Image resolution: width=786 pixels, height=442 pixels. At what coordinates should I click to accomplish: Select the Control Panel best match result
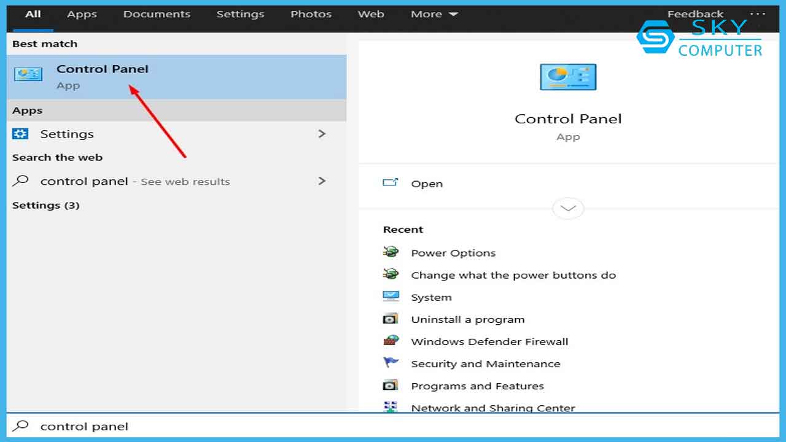[177, 77]
